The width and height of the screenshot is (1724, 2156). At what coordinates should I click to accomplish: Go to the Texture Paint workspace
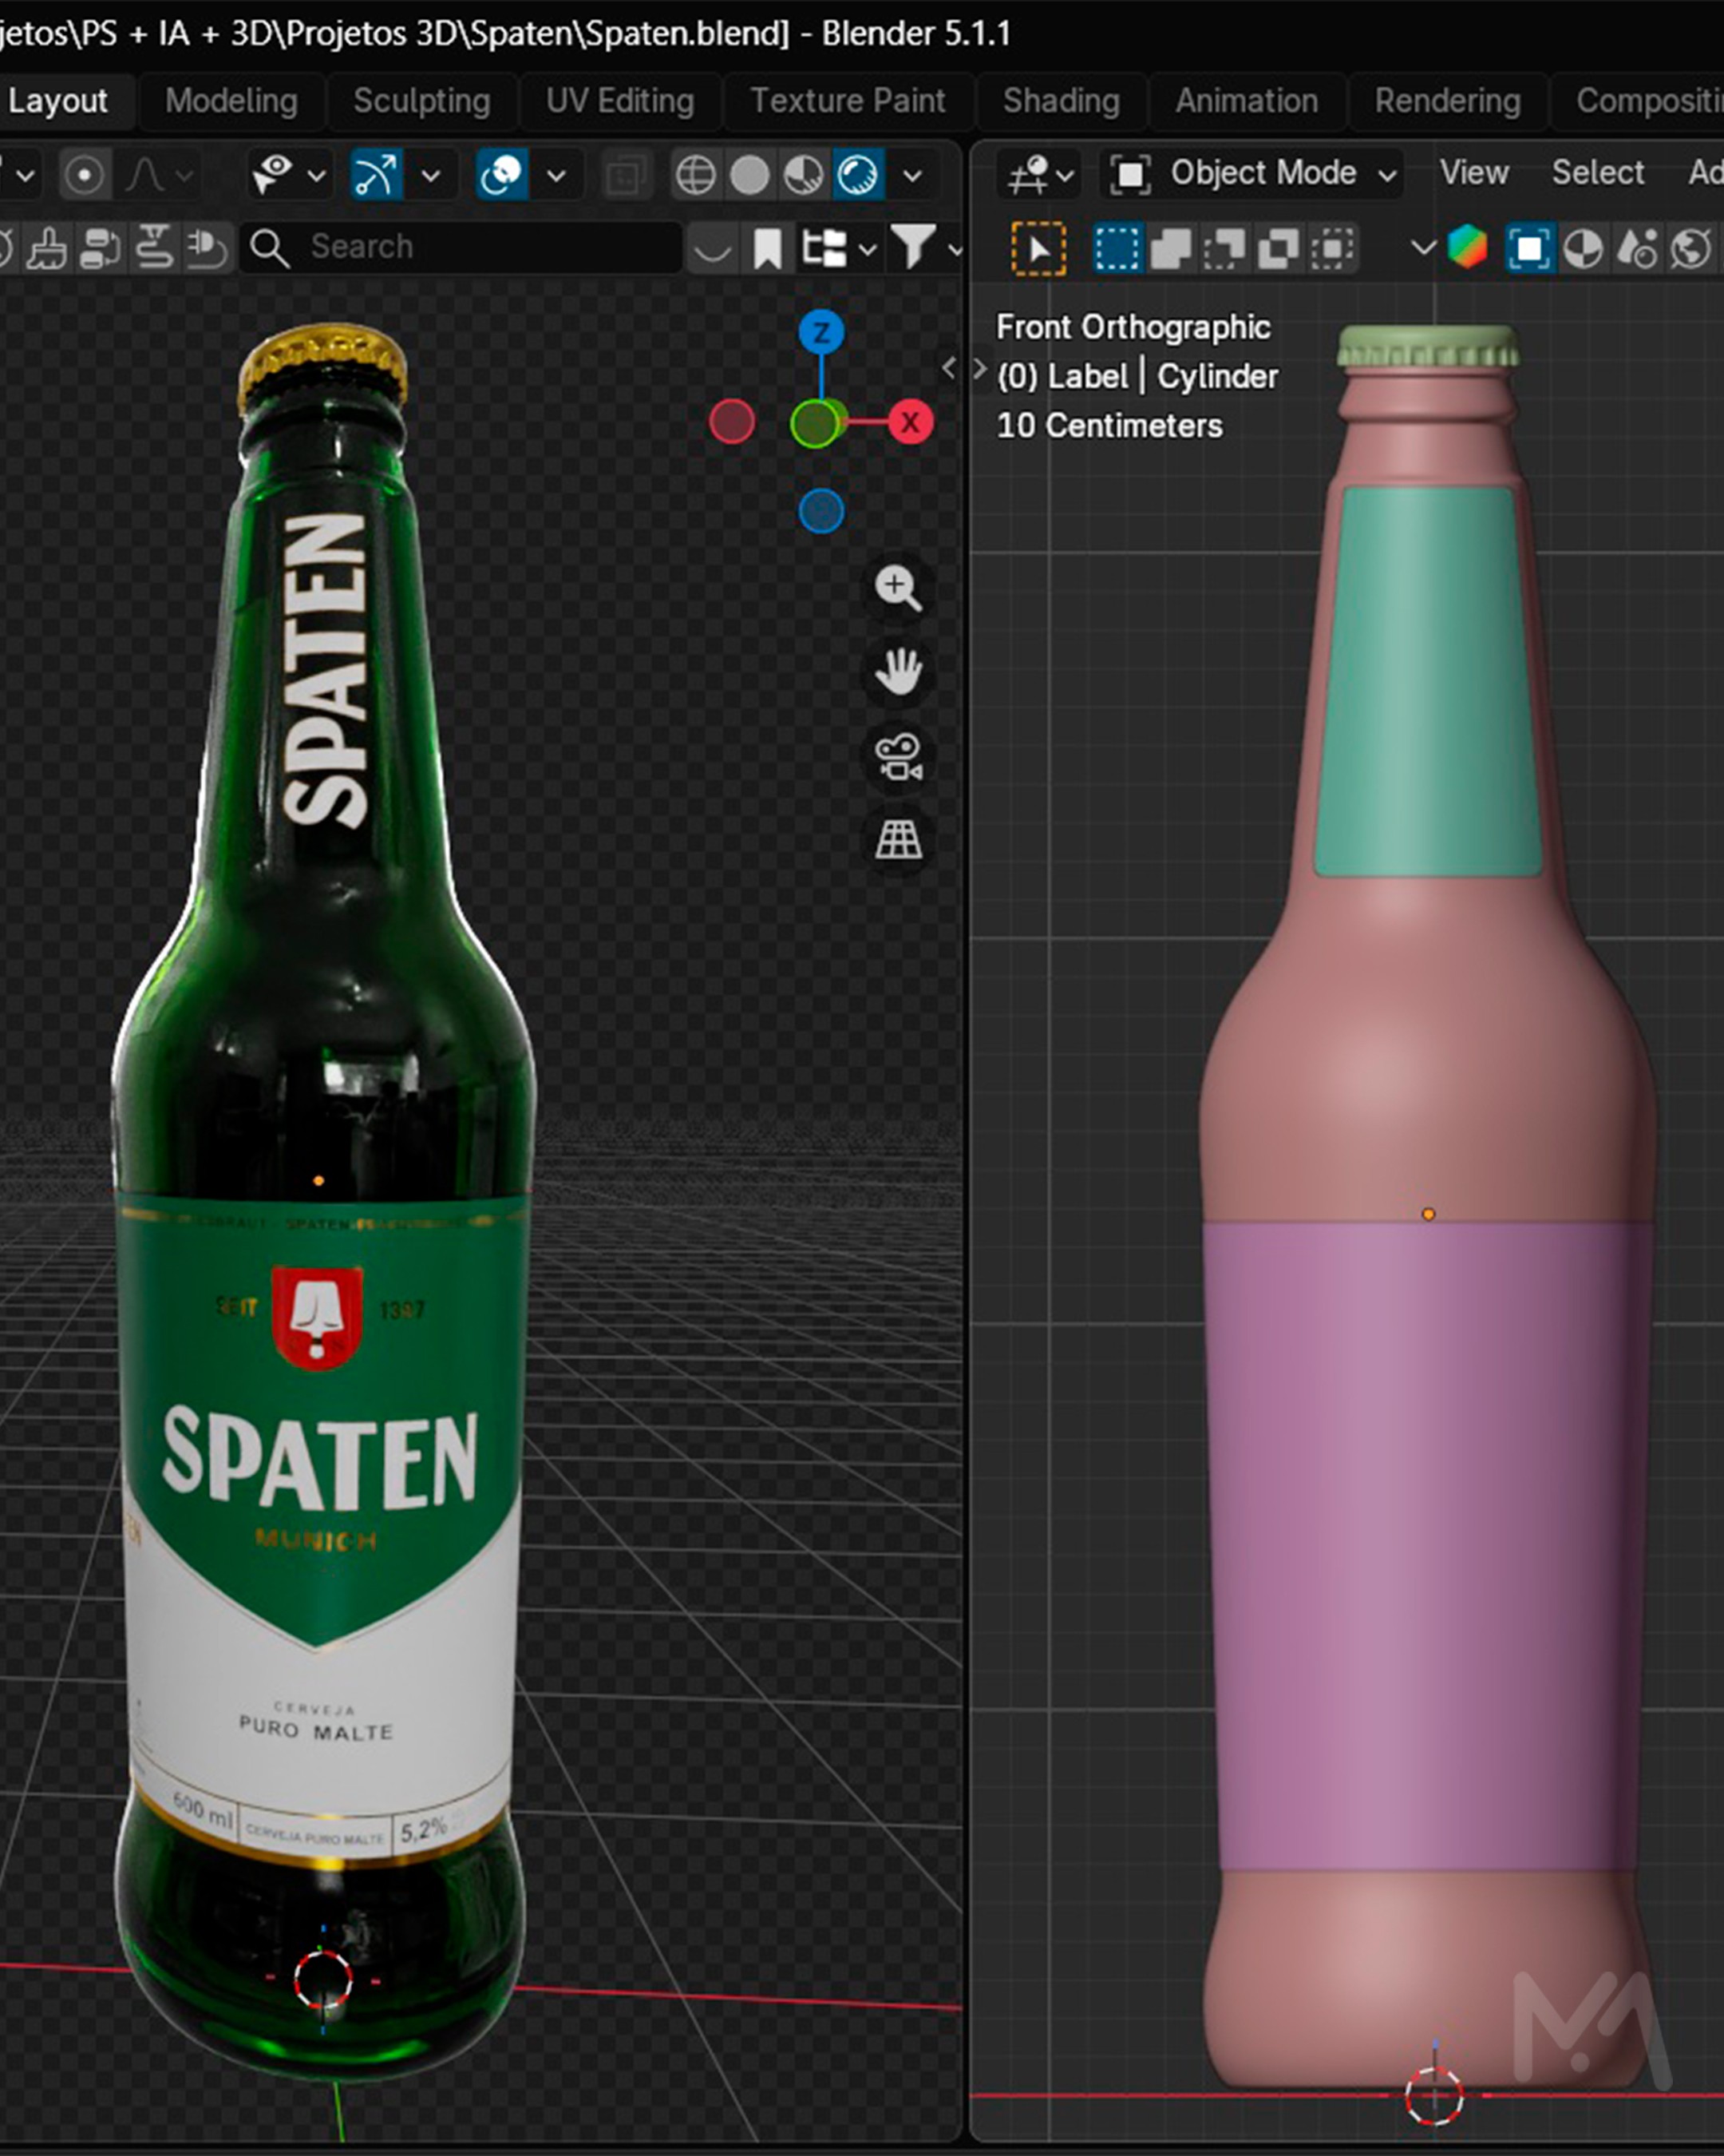click(848, 101)
